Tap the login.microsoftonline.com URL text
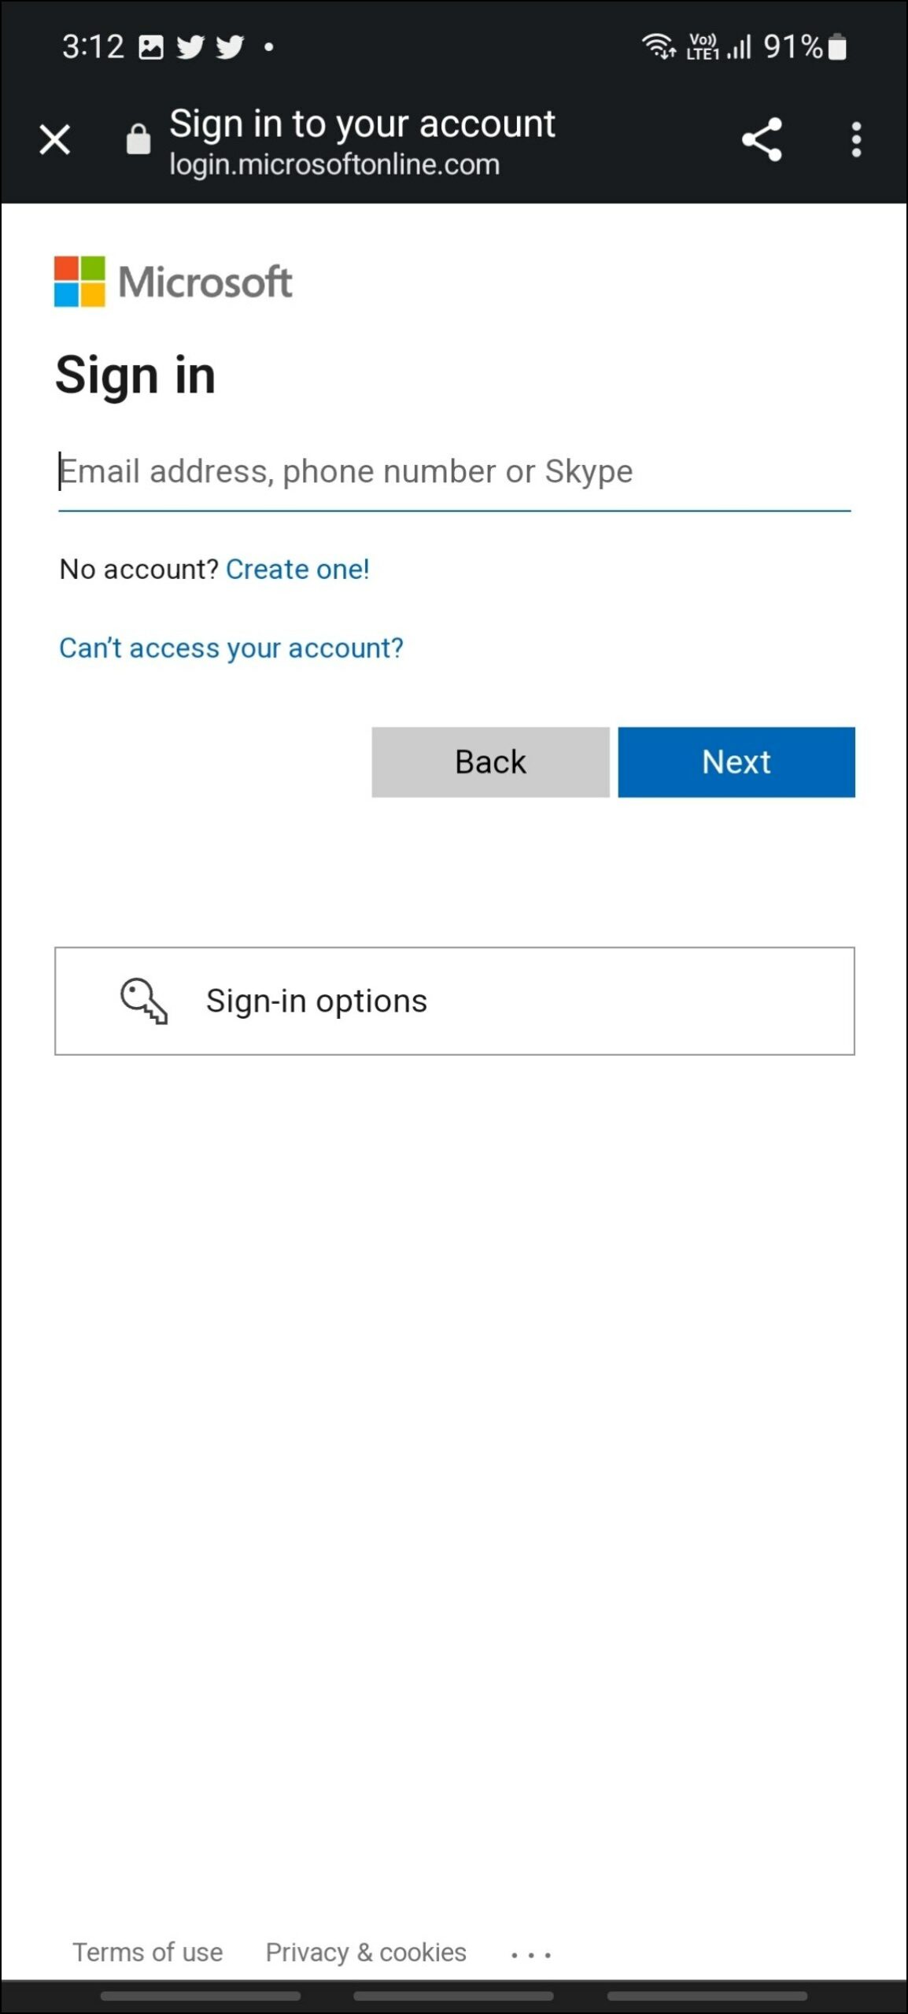The height and width of the screenshot is (2014, 908). 334,164
